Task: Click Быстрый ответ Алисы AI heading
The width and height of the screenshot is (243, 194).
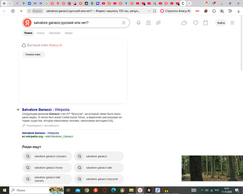Action: pyautogui.click(x=45, y=45)
